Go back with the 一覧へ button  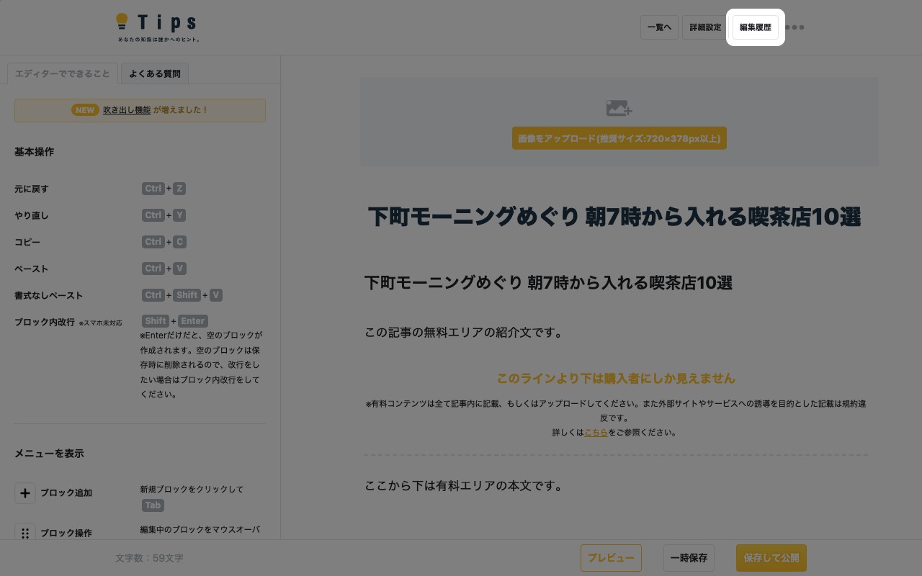(x=659, y=27)
